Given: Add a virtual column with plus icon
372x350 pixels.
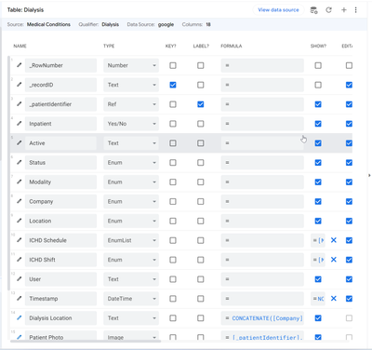Looking at the screenshot, I should point(344,10).
